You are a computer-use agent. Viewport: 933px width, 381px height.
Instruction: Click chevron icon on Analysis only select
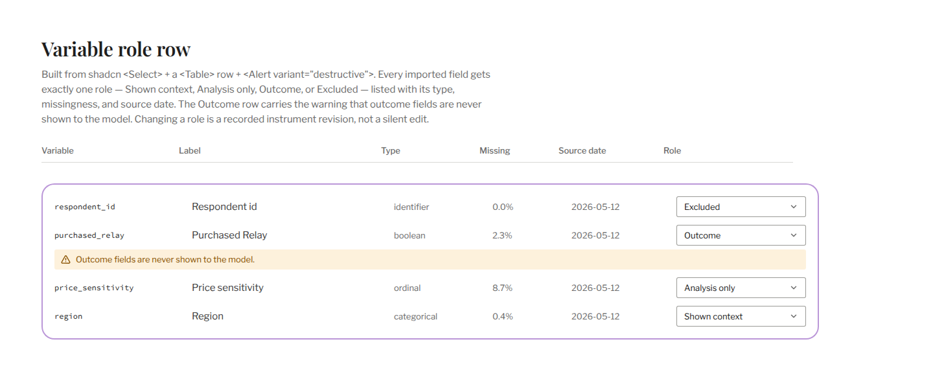[794, 288]
